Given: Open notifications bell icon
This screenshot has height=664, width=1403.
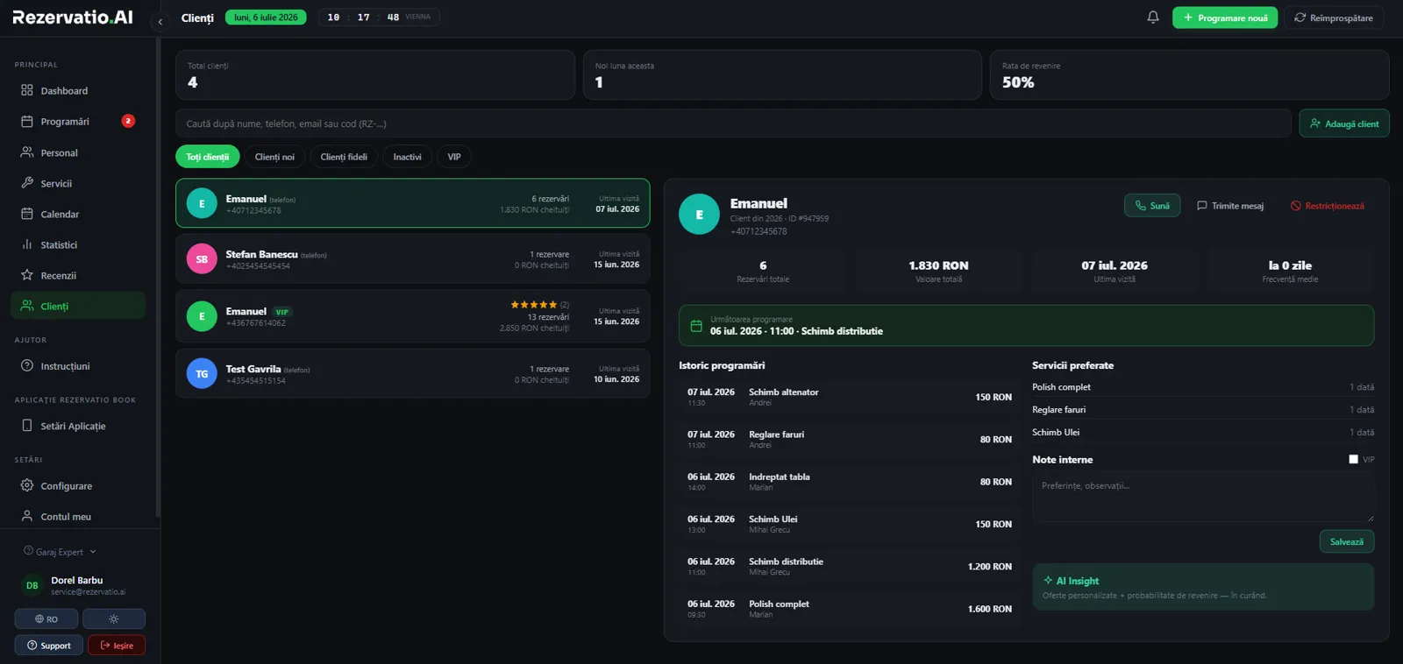Looking at the screenshot, I should pyautogui.click(x=1153, y=18).
